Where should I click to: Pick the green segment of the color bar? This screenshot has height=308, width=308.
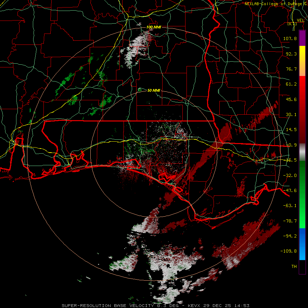coord(302,194)
